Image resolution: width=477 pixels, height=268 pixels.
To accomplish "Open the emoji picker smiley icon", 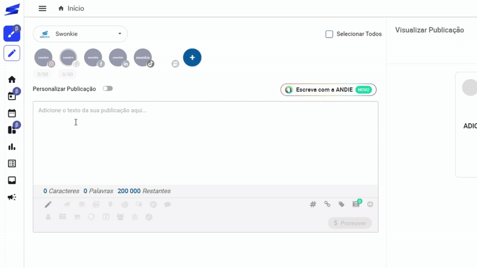I will tap(370, 204).
